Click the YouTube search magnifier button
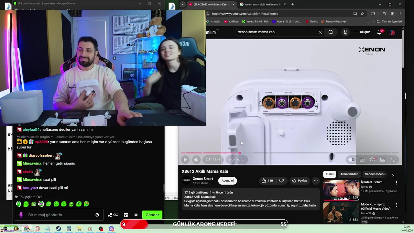Viewport: 414px width, 233px height. coord(331,32)
